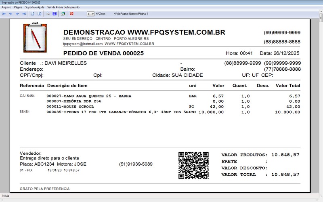This screenshot has height=202, width=323.
Task: Click 'Placa: ABC1234 Motora: JOSE' line
Action: 53,164
